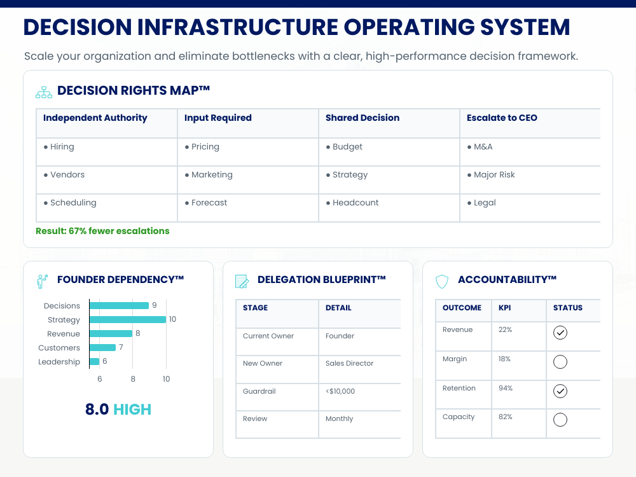The height and width of the screenshot is (477, 636).
Task: Click the Decision Infrastructure Operating System title
Action: tap(296, 27)
